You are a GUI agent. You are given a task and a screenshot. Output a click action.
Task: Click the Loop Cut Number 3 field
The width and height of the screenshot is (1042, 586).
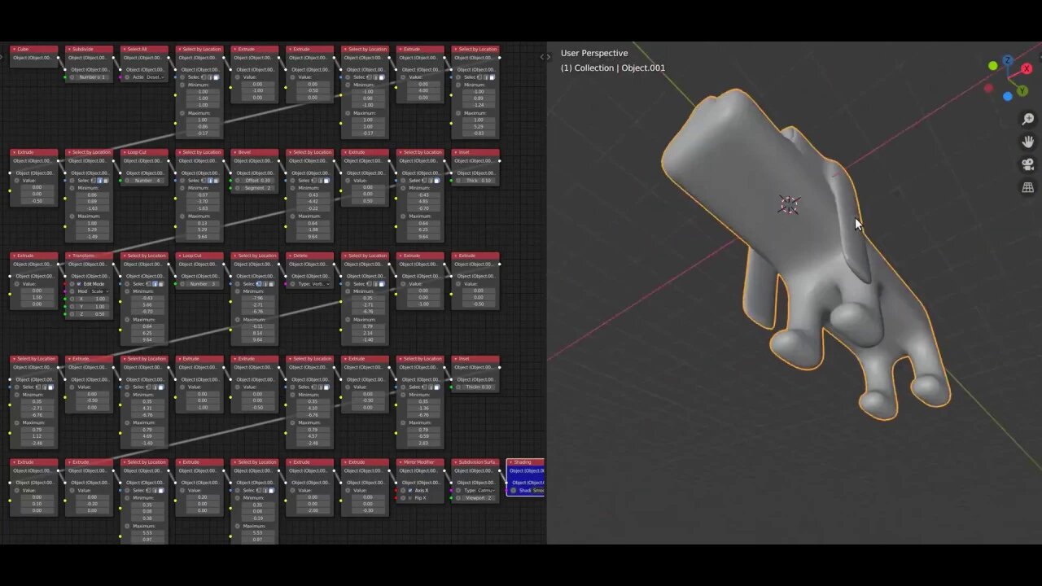point(203,284)
